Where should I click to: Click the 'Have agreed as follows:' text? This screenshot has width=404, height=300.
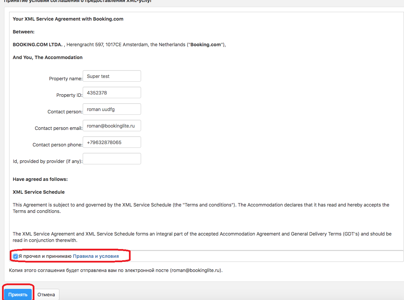(x=40, y=179)
